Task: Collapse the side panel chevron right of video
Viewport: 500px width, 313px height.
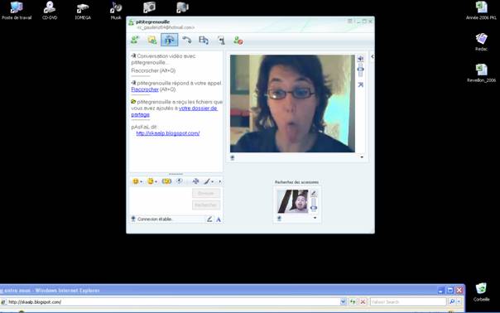Action: pyautogui.click(x=373, y=56)
